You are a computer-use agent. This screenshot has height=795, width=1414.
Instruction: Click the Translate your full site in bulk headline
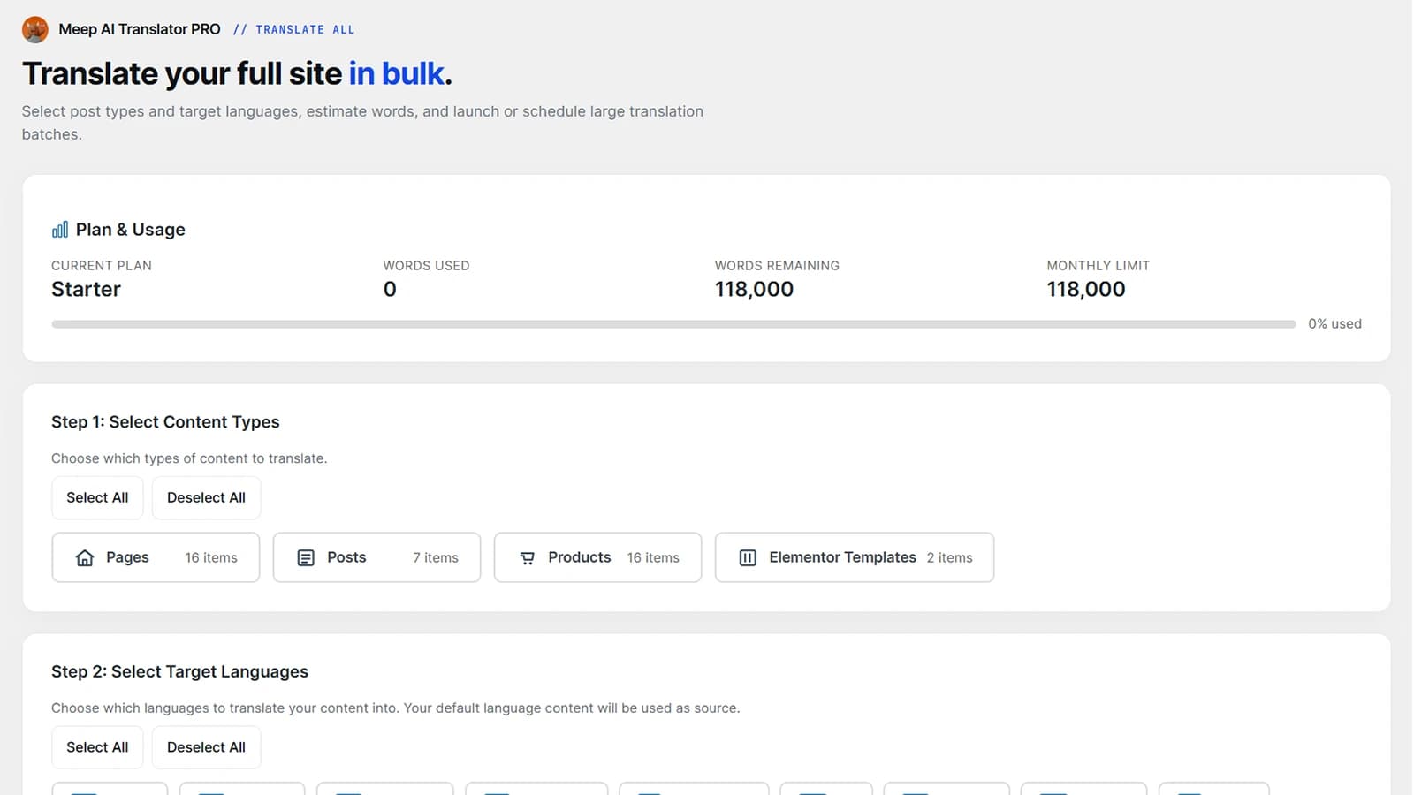click(237, 73)
